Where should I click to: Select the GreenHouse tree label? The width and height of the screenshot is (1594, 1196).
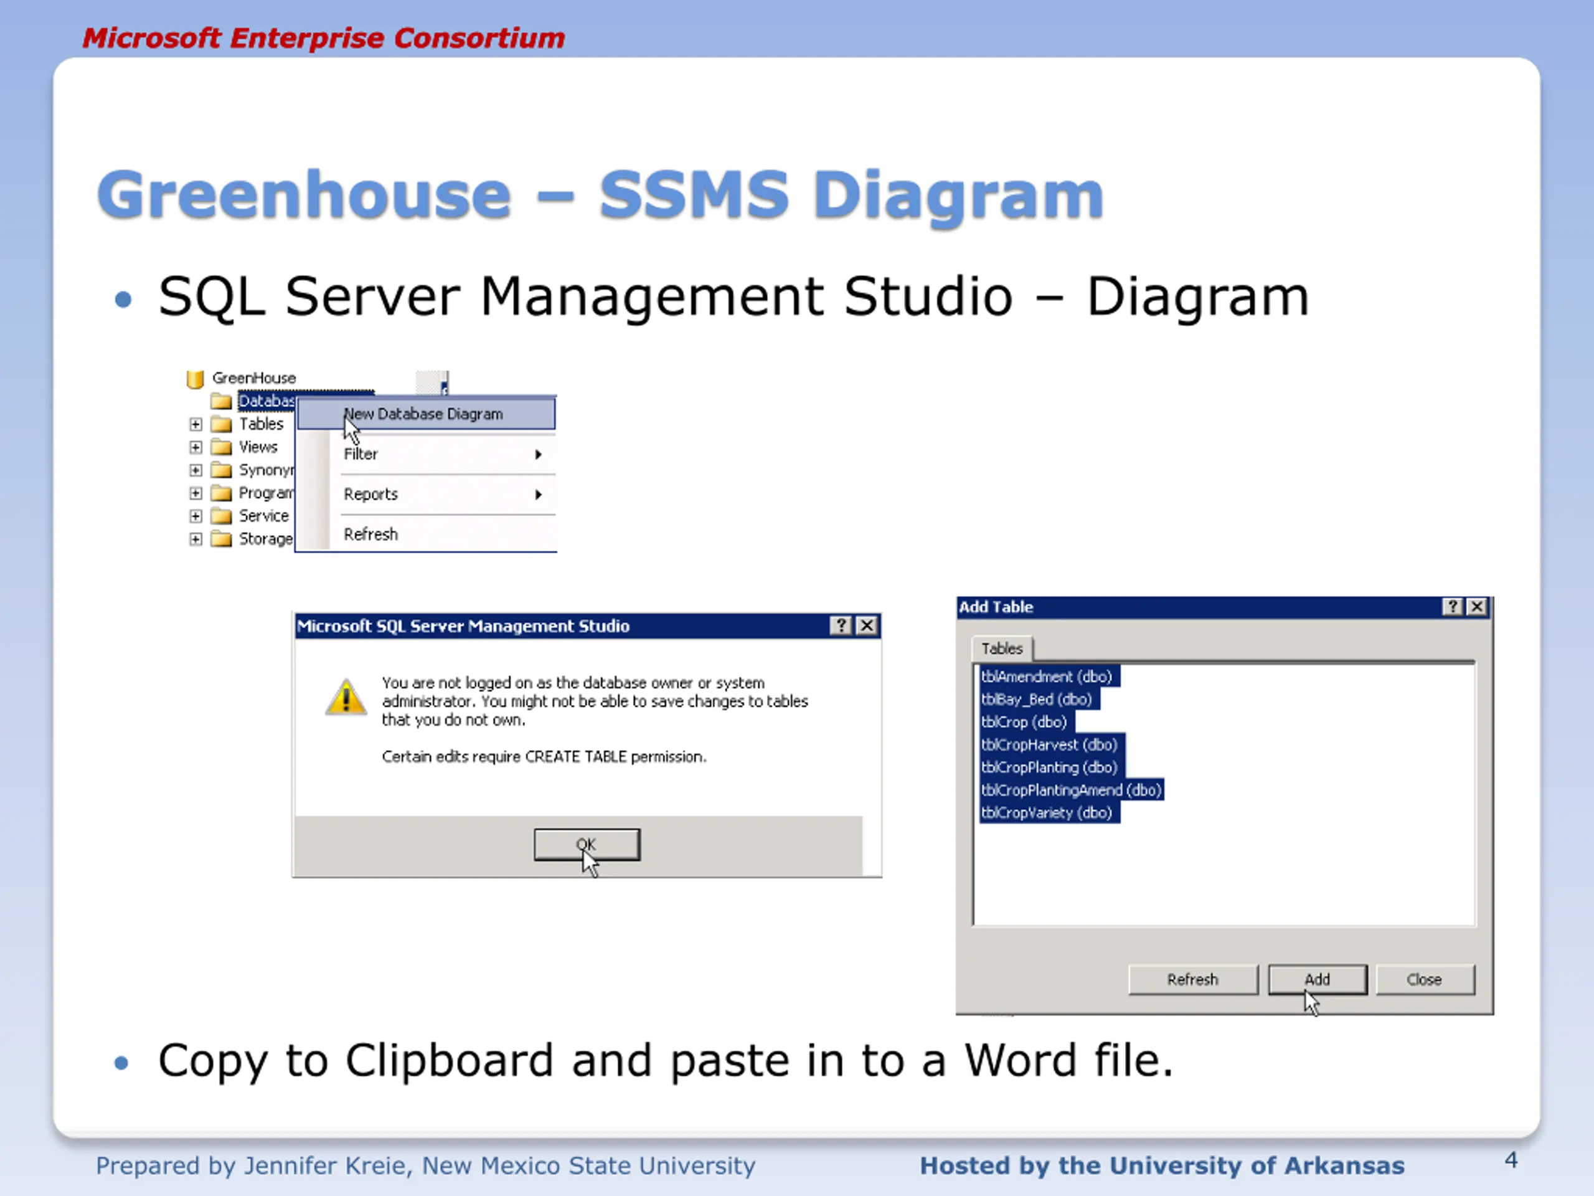pos(253,377)
